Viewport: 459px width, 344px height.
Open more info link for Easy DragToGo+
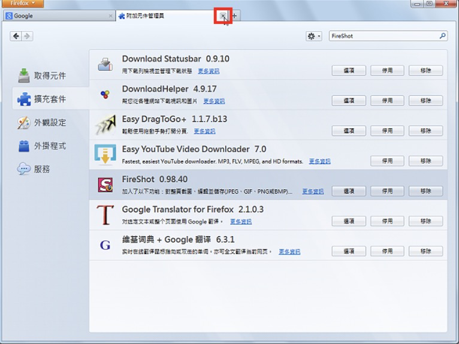204,131
